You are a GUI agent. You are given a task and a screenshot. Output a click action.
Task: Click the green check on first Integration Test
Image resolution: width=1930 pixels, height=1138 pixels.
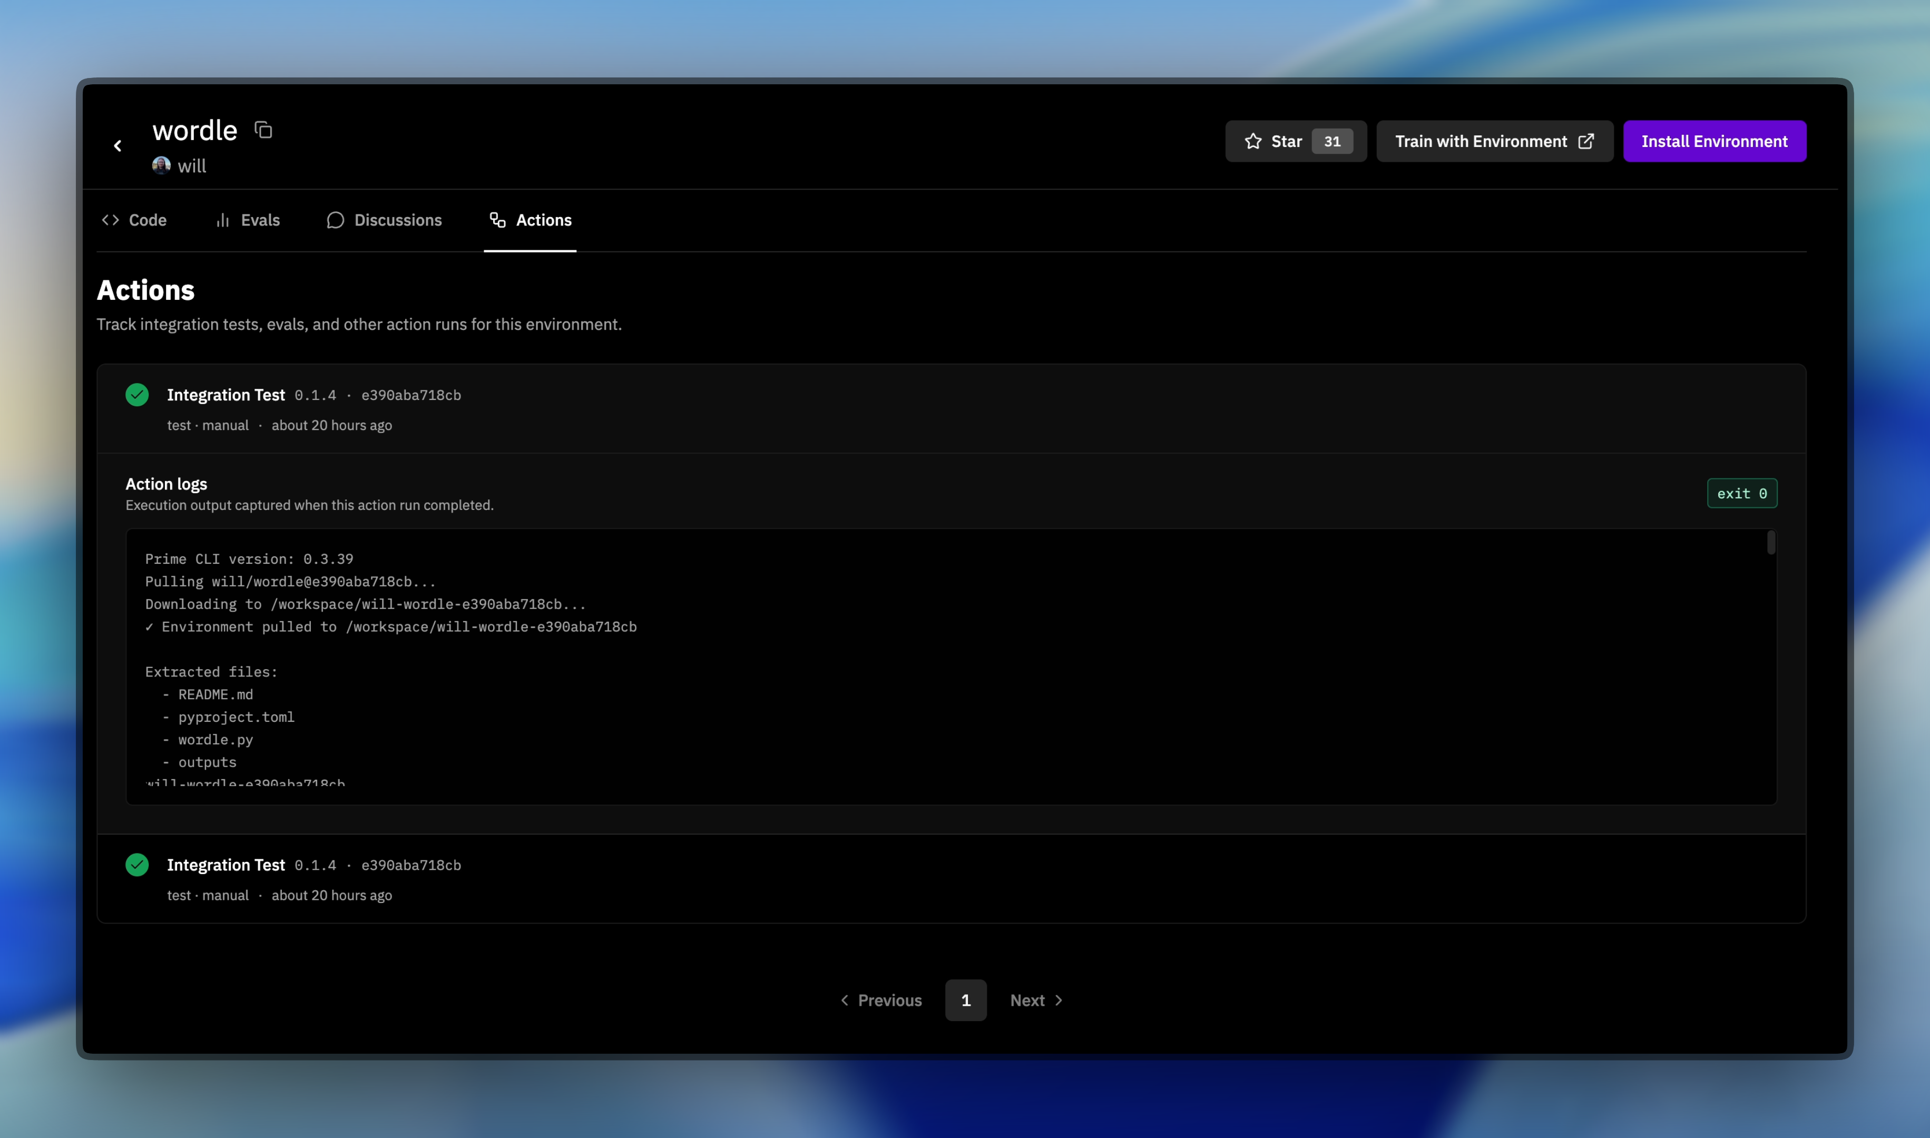(x=137, y=395)
